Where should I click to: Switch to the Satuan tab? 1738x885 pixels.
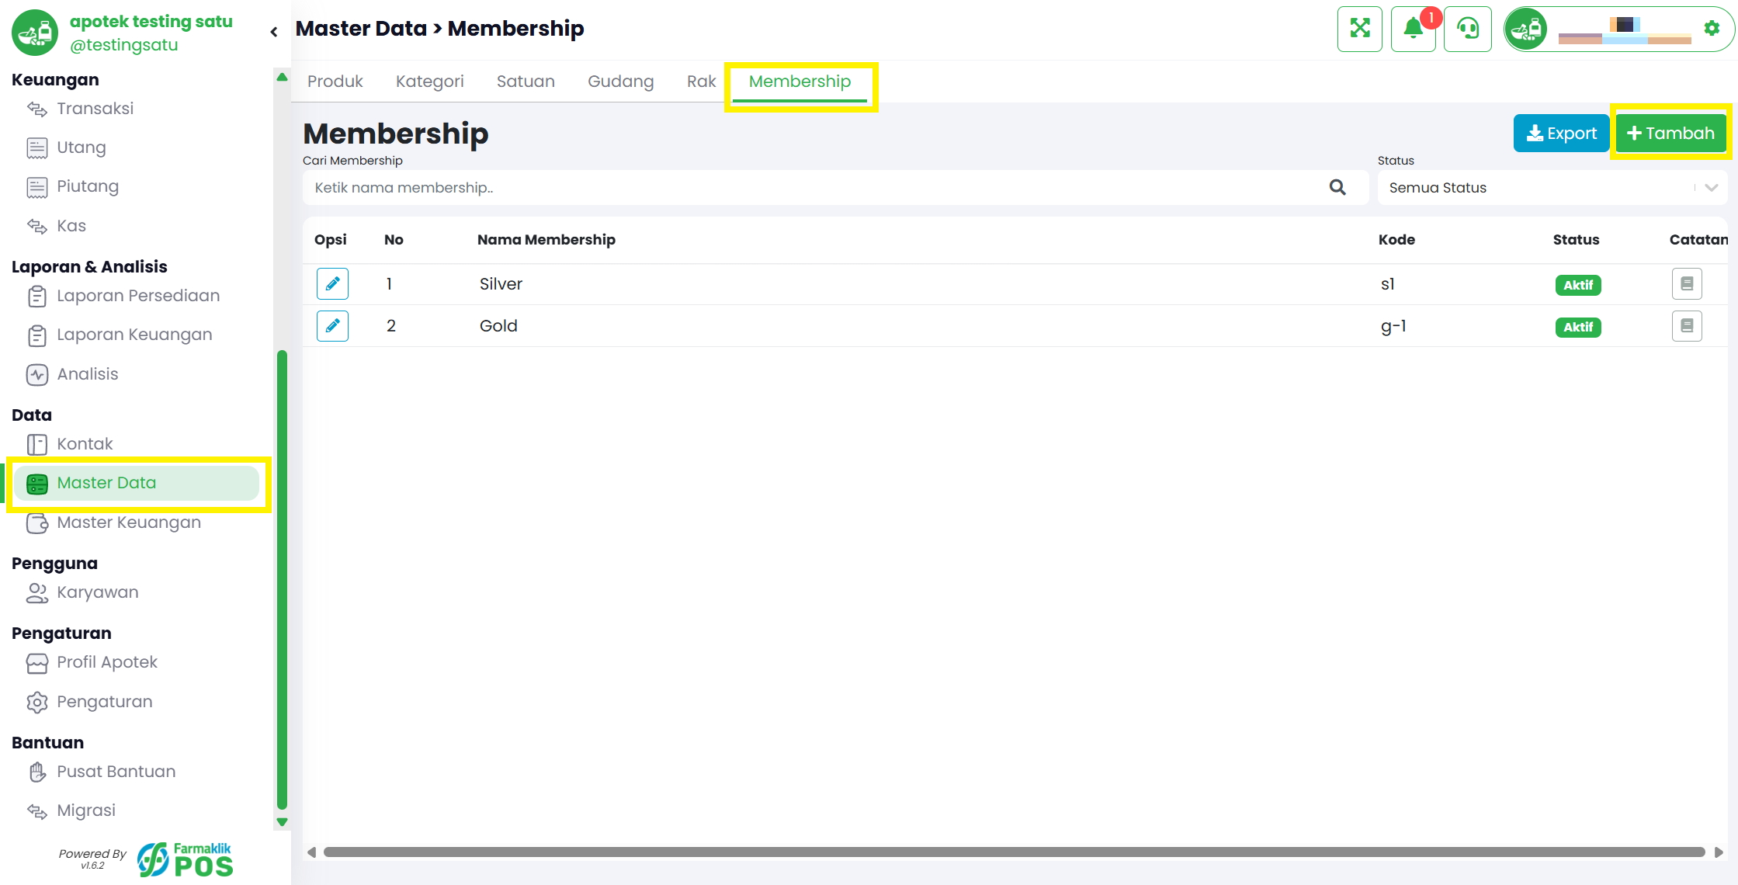click(x=526, y=82)
